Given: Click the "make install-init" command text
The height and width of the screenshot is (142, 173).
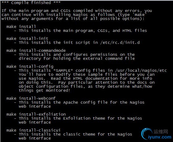Looking at the screenshot, I should coord(27,39).
